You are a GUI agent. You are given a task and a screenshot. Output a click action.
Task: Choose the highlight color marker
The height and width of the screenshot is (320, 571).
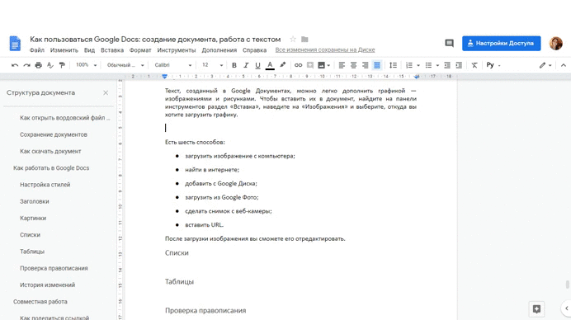click(282, 65)
